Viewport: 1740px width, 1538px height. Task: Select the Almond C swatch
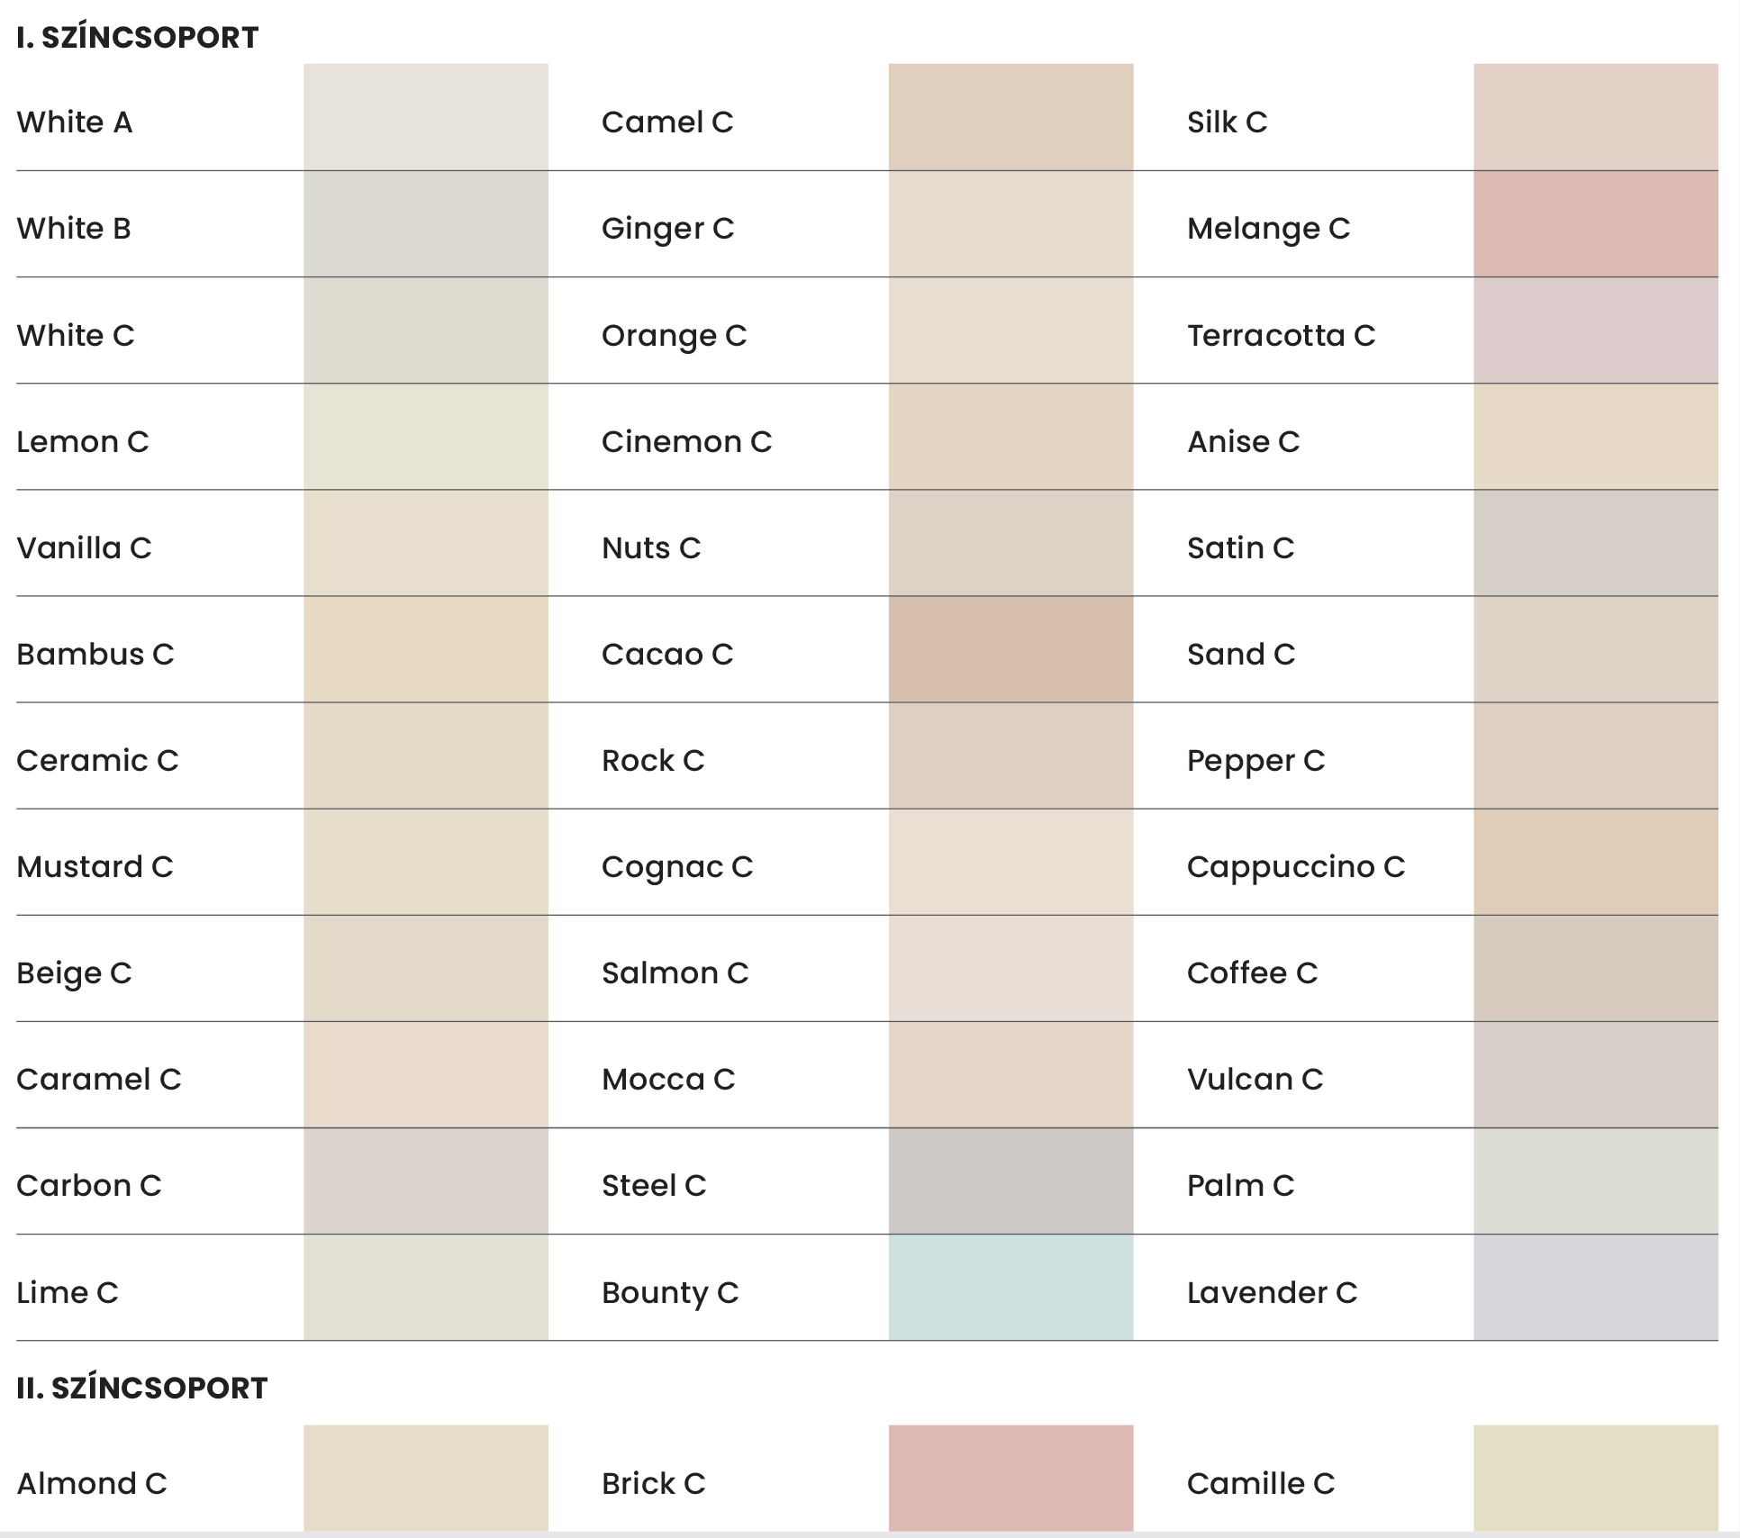click(x=425, y=1478)
